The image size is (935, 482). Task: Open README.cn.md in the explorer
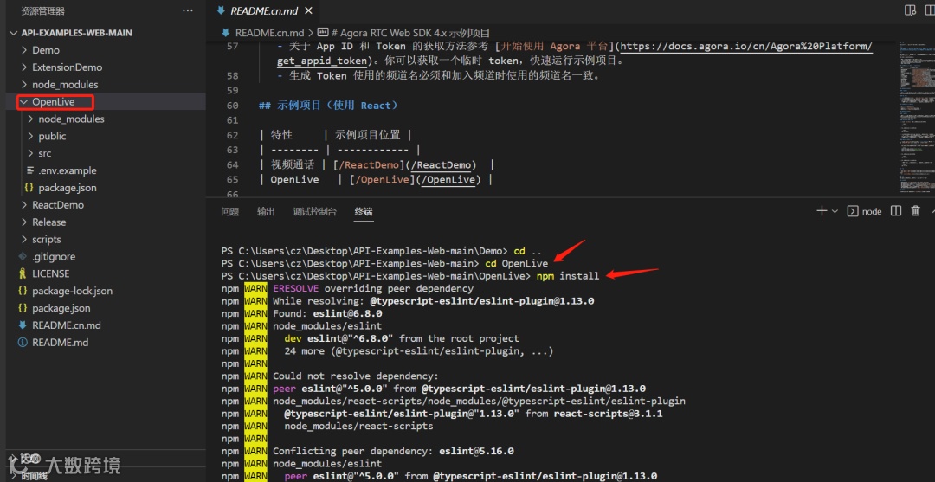[x=66, y=325]
